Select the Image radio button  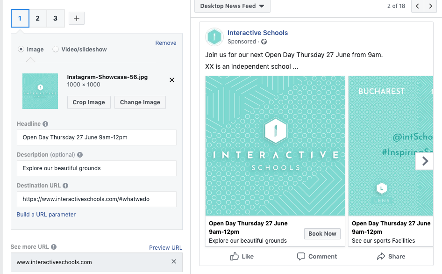click(21, 49)
